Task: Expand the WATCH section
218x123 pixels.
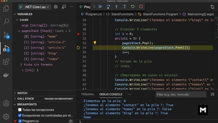Action: coord(15,93)
